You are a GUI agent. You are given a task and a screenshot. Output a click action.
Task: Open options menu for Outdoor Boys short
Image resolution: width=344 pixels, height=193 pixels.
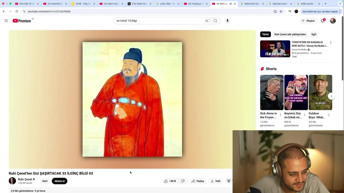329,115
